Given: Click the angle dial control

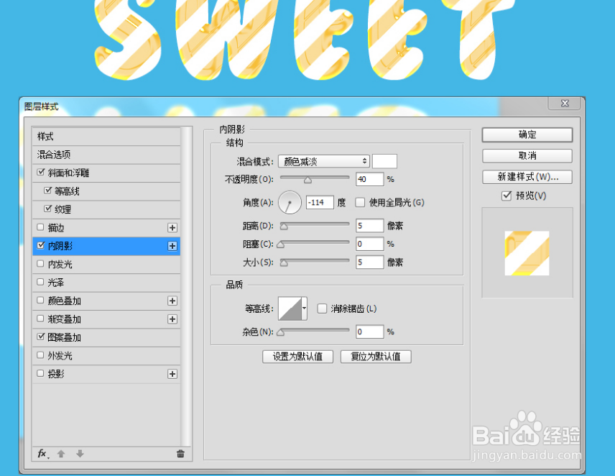Looking at the screenshot, I should click(x=290, y=203).
